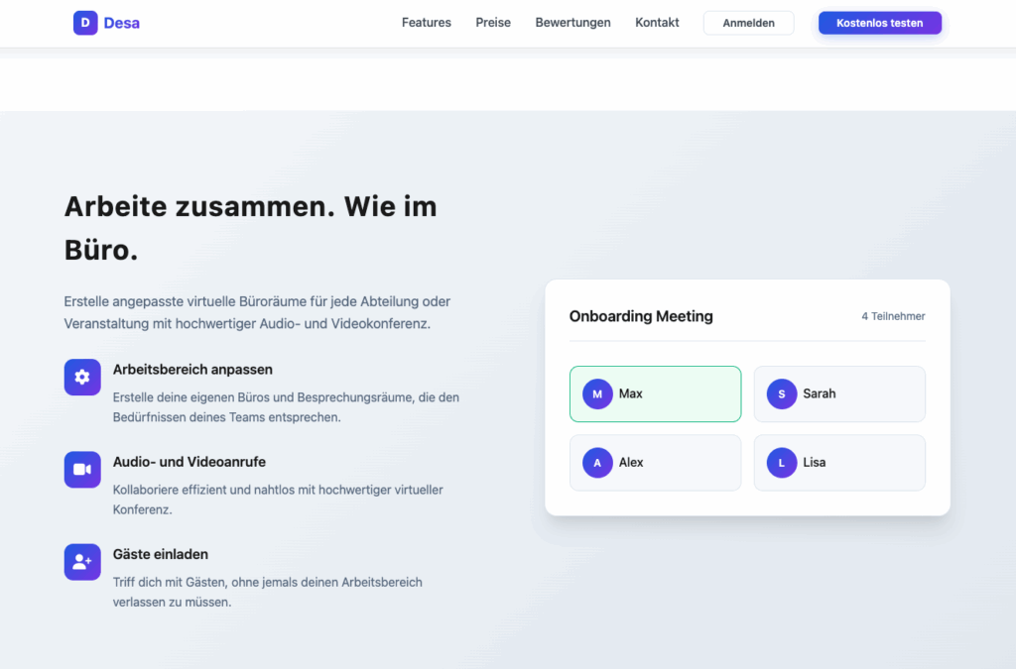Viewport: 1016px width, 669px height.
Task: Click Alex's circular avatar with the letter A
Action: pos(596,462)
